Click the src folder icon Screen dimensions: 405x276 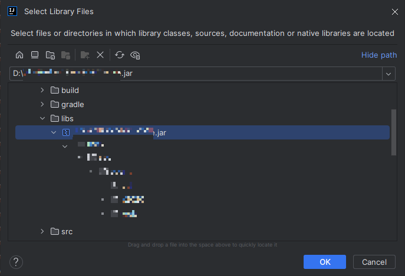point(55,231)
